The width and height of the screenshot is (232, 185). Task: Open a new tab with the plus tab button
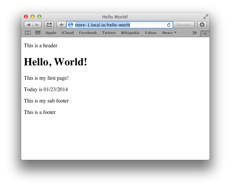coord(205,34)
